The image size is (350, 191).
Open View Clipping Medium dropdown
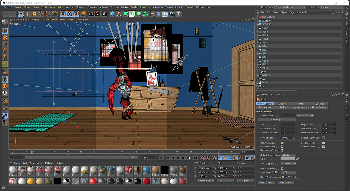pos(289,164)
